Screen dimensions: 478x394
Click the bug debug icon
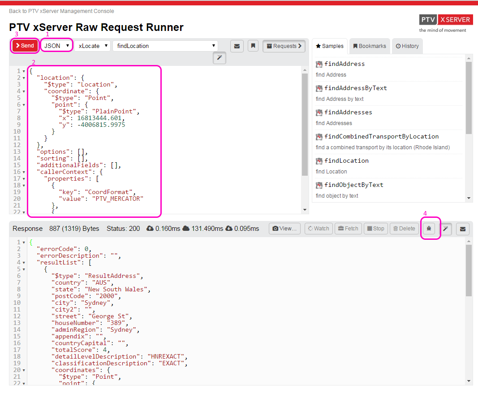[429, 229]
